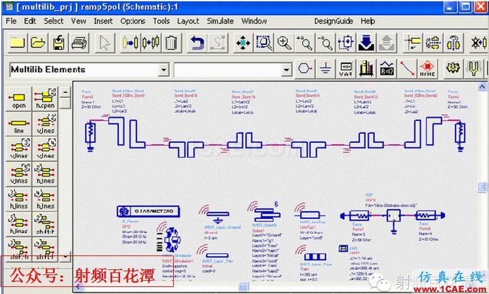This screenshot has width=489, height=294.
Task: Open the Simulate menu
Action: pos(220,21)
